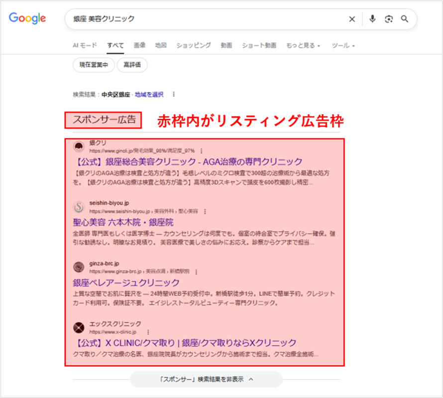Toggle the 現在営業中 filter chip
443x398 pixels.
coord(93,65)
